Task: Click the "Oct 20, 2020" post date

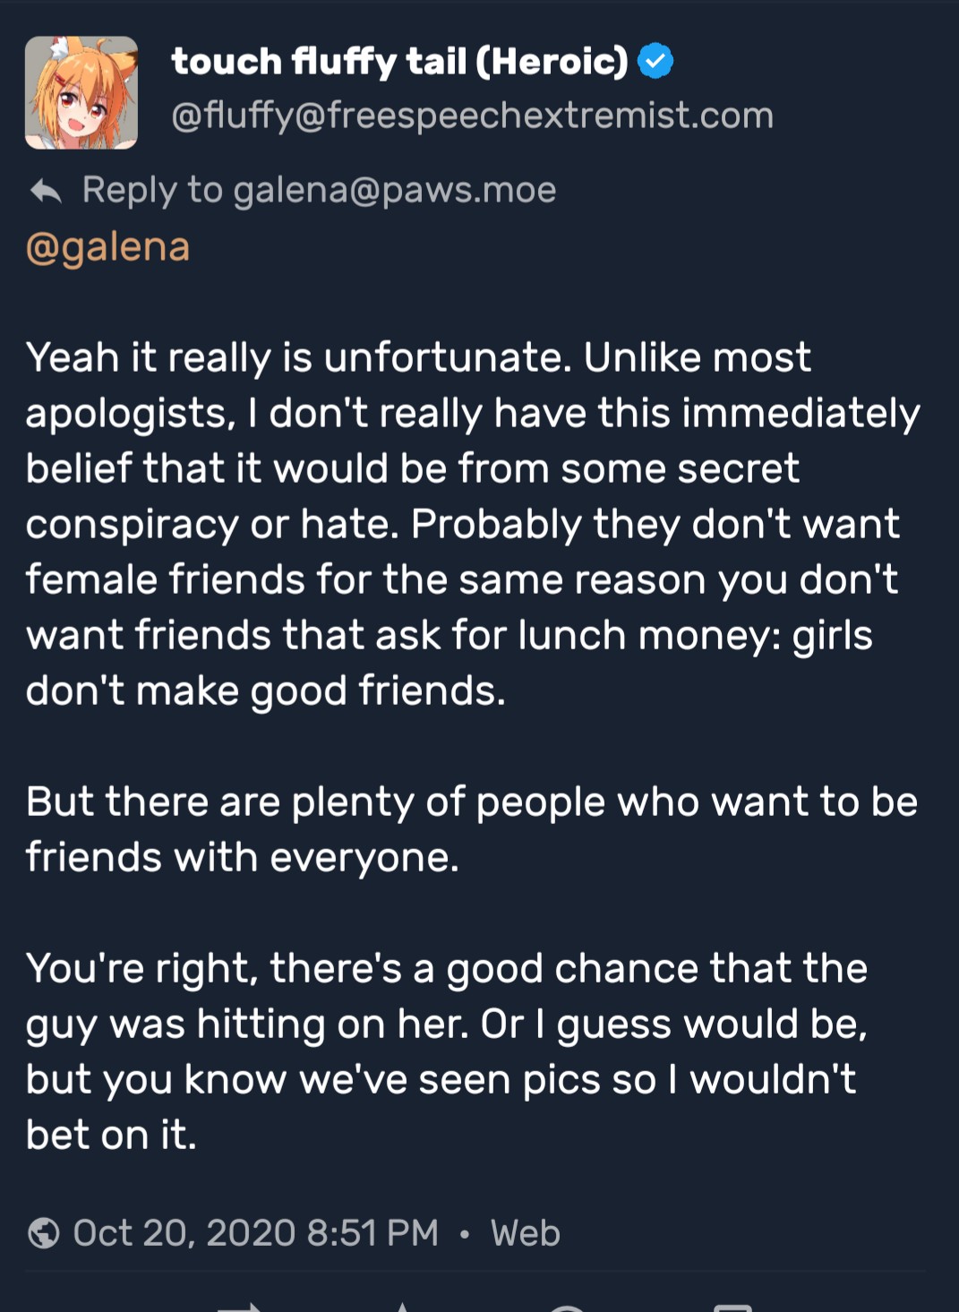Action: [x=184, y=1233]
